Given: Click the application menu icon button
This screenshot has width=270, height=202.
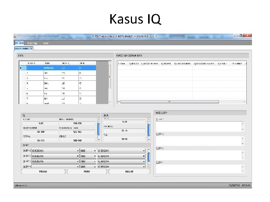Looking at the screenshot, I should 19,43.
